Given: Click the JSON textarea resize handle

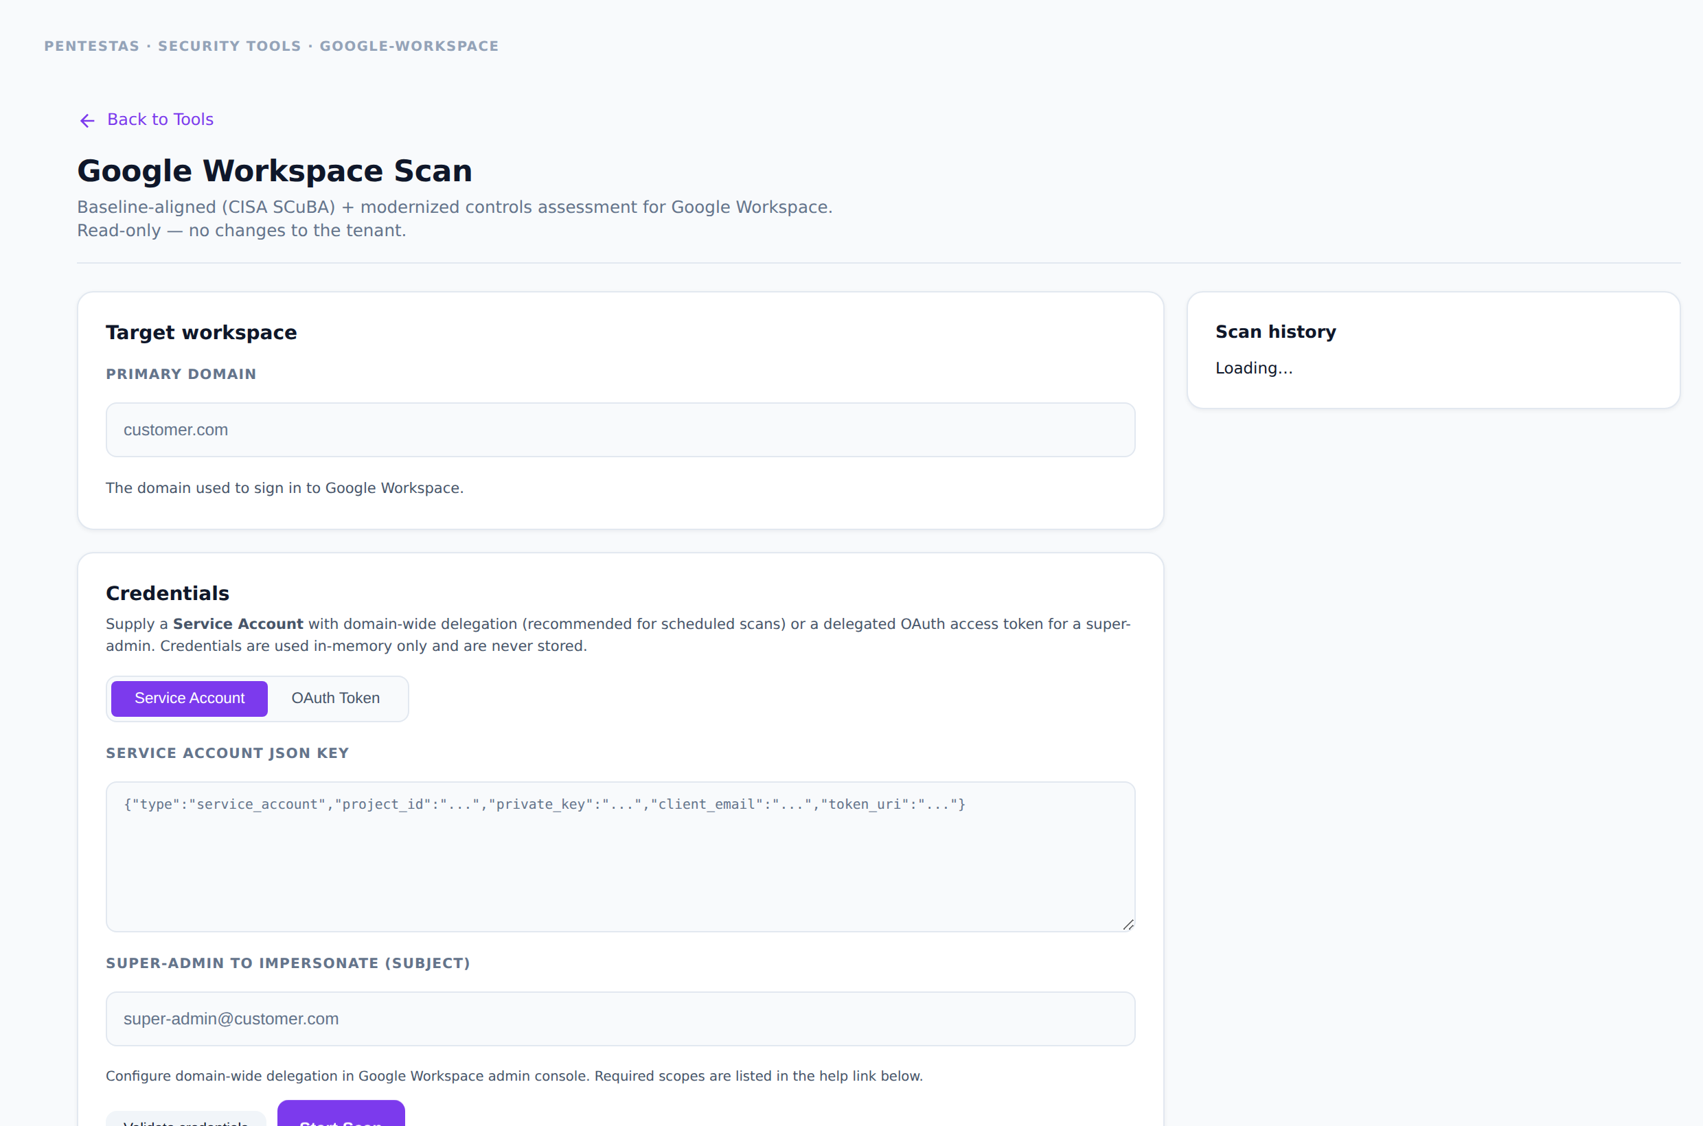Looking at the screenshot, I should click(x=1128, y=924).
